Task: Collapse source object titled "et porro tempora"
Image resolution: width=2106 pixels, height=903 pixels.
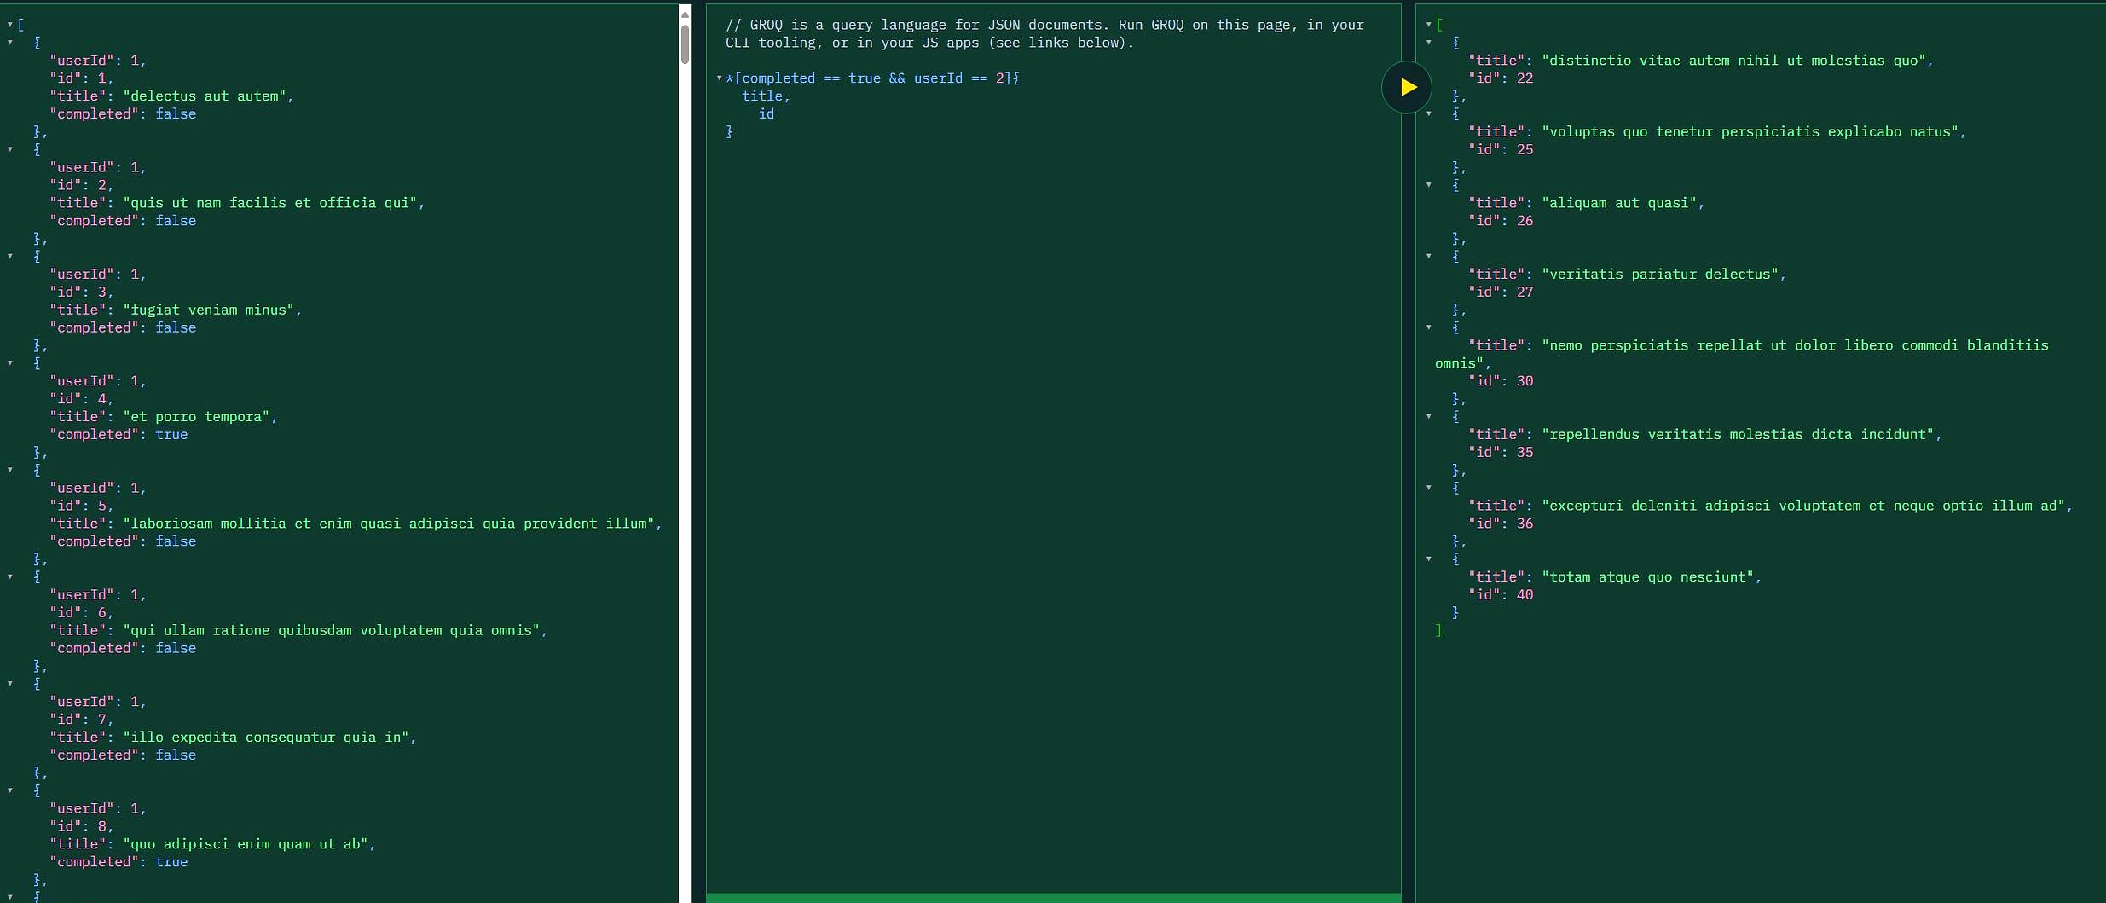Action: click(10, 363)
